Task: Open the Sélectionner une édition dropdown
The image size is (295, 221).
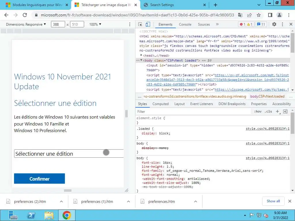Action: (x=69, y=154)
